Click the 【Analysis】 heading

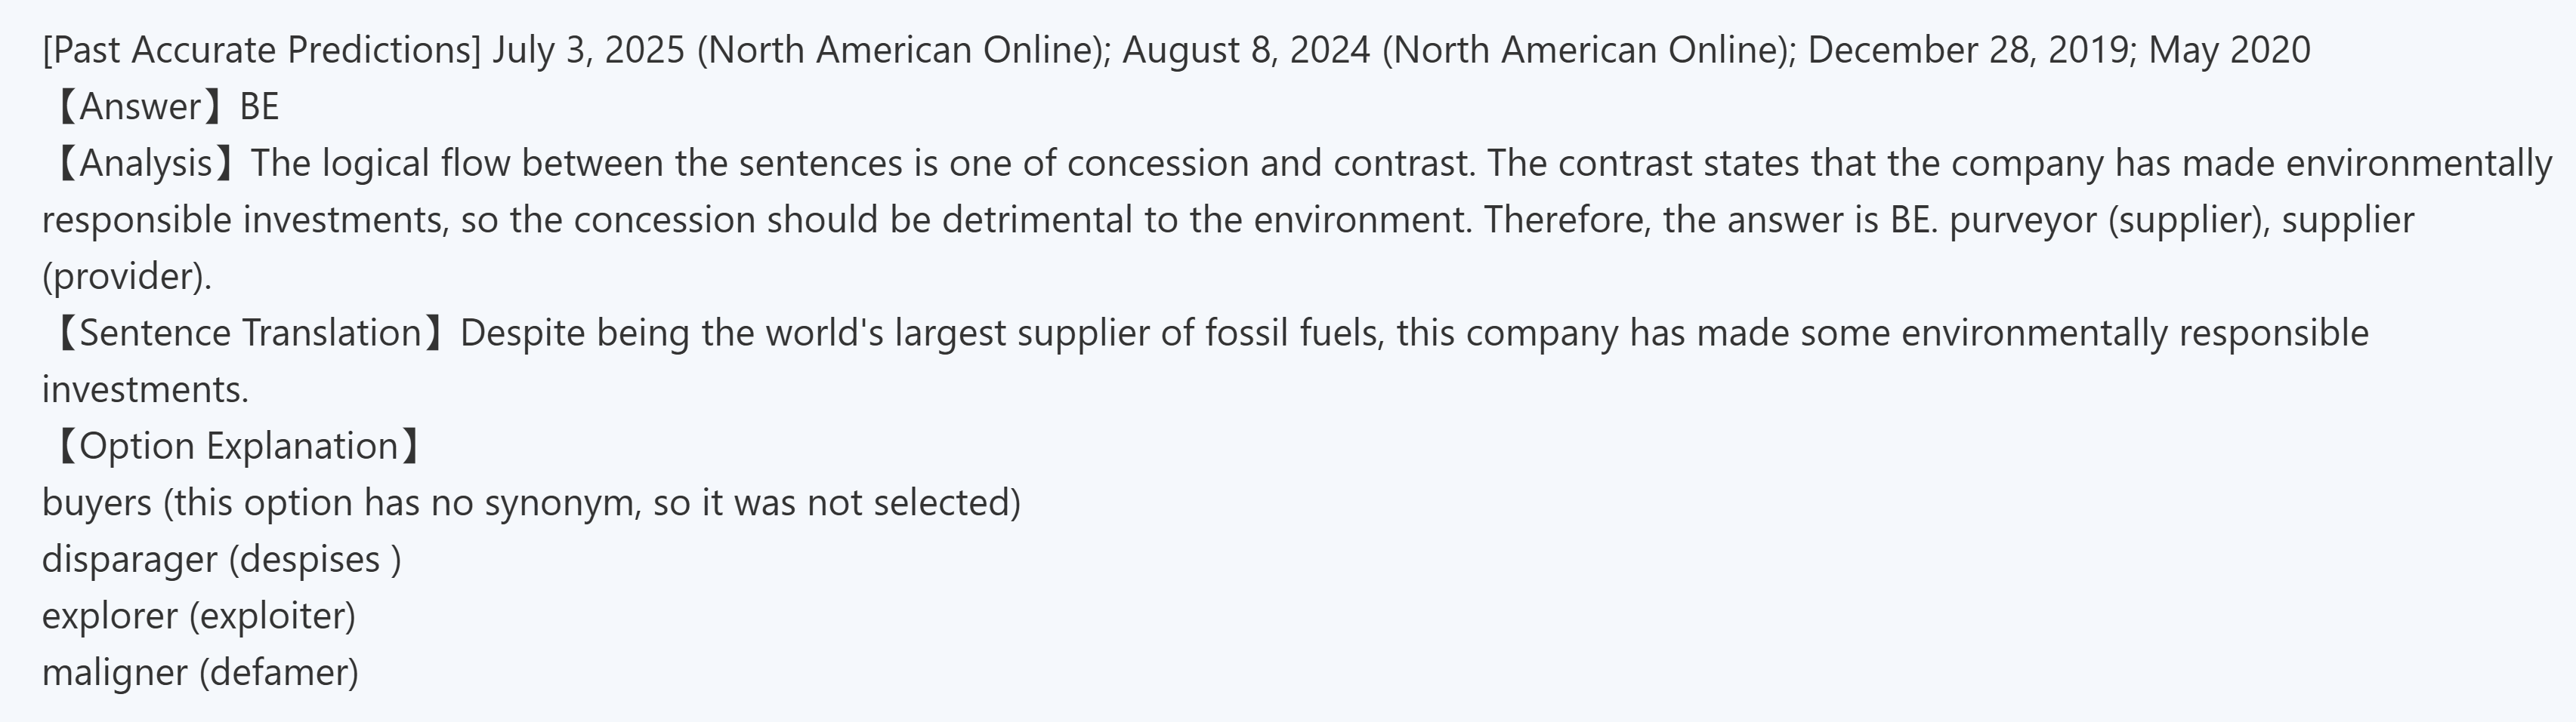[146, 163]
